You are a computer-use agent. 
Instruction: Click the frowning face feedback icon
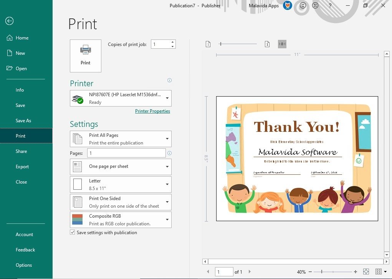point(315,6)
